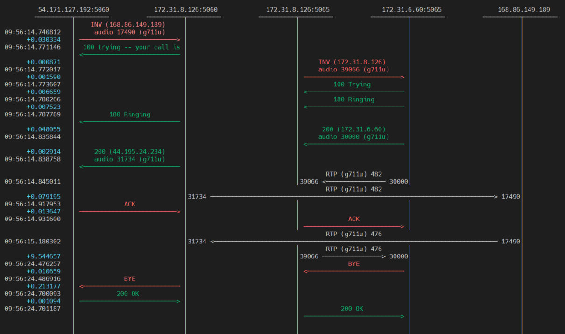Screen dimensions: 565x334
Task: Click the +0.001094 time delta
Action: coord(44,301)
